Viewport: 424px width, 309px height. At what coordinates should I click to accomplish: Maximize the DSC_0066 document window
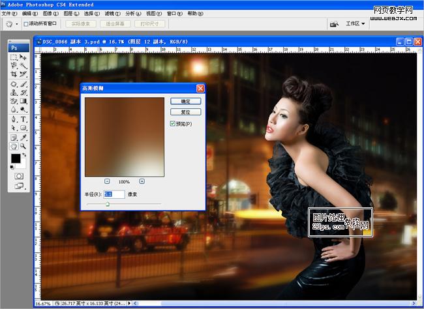[x=409, y=42]
